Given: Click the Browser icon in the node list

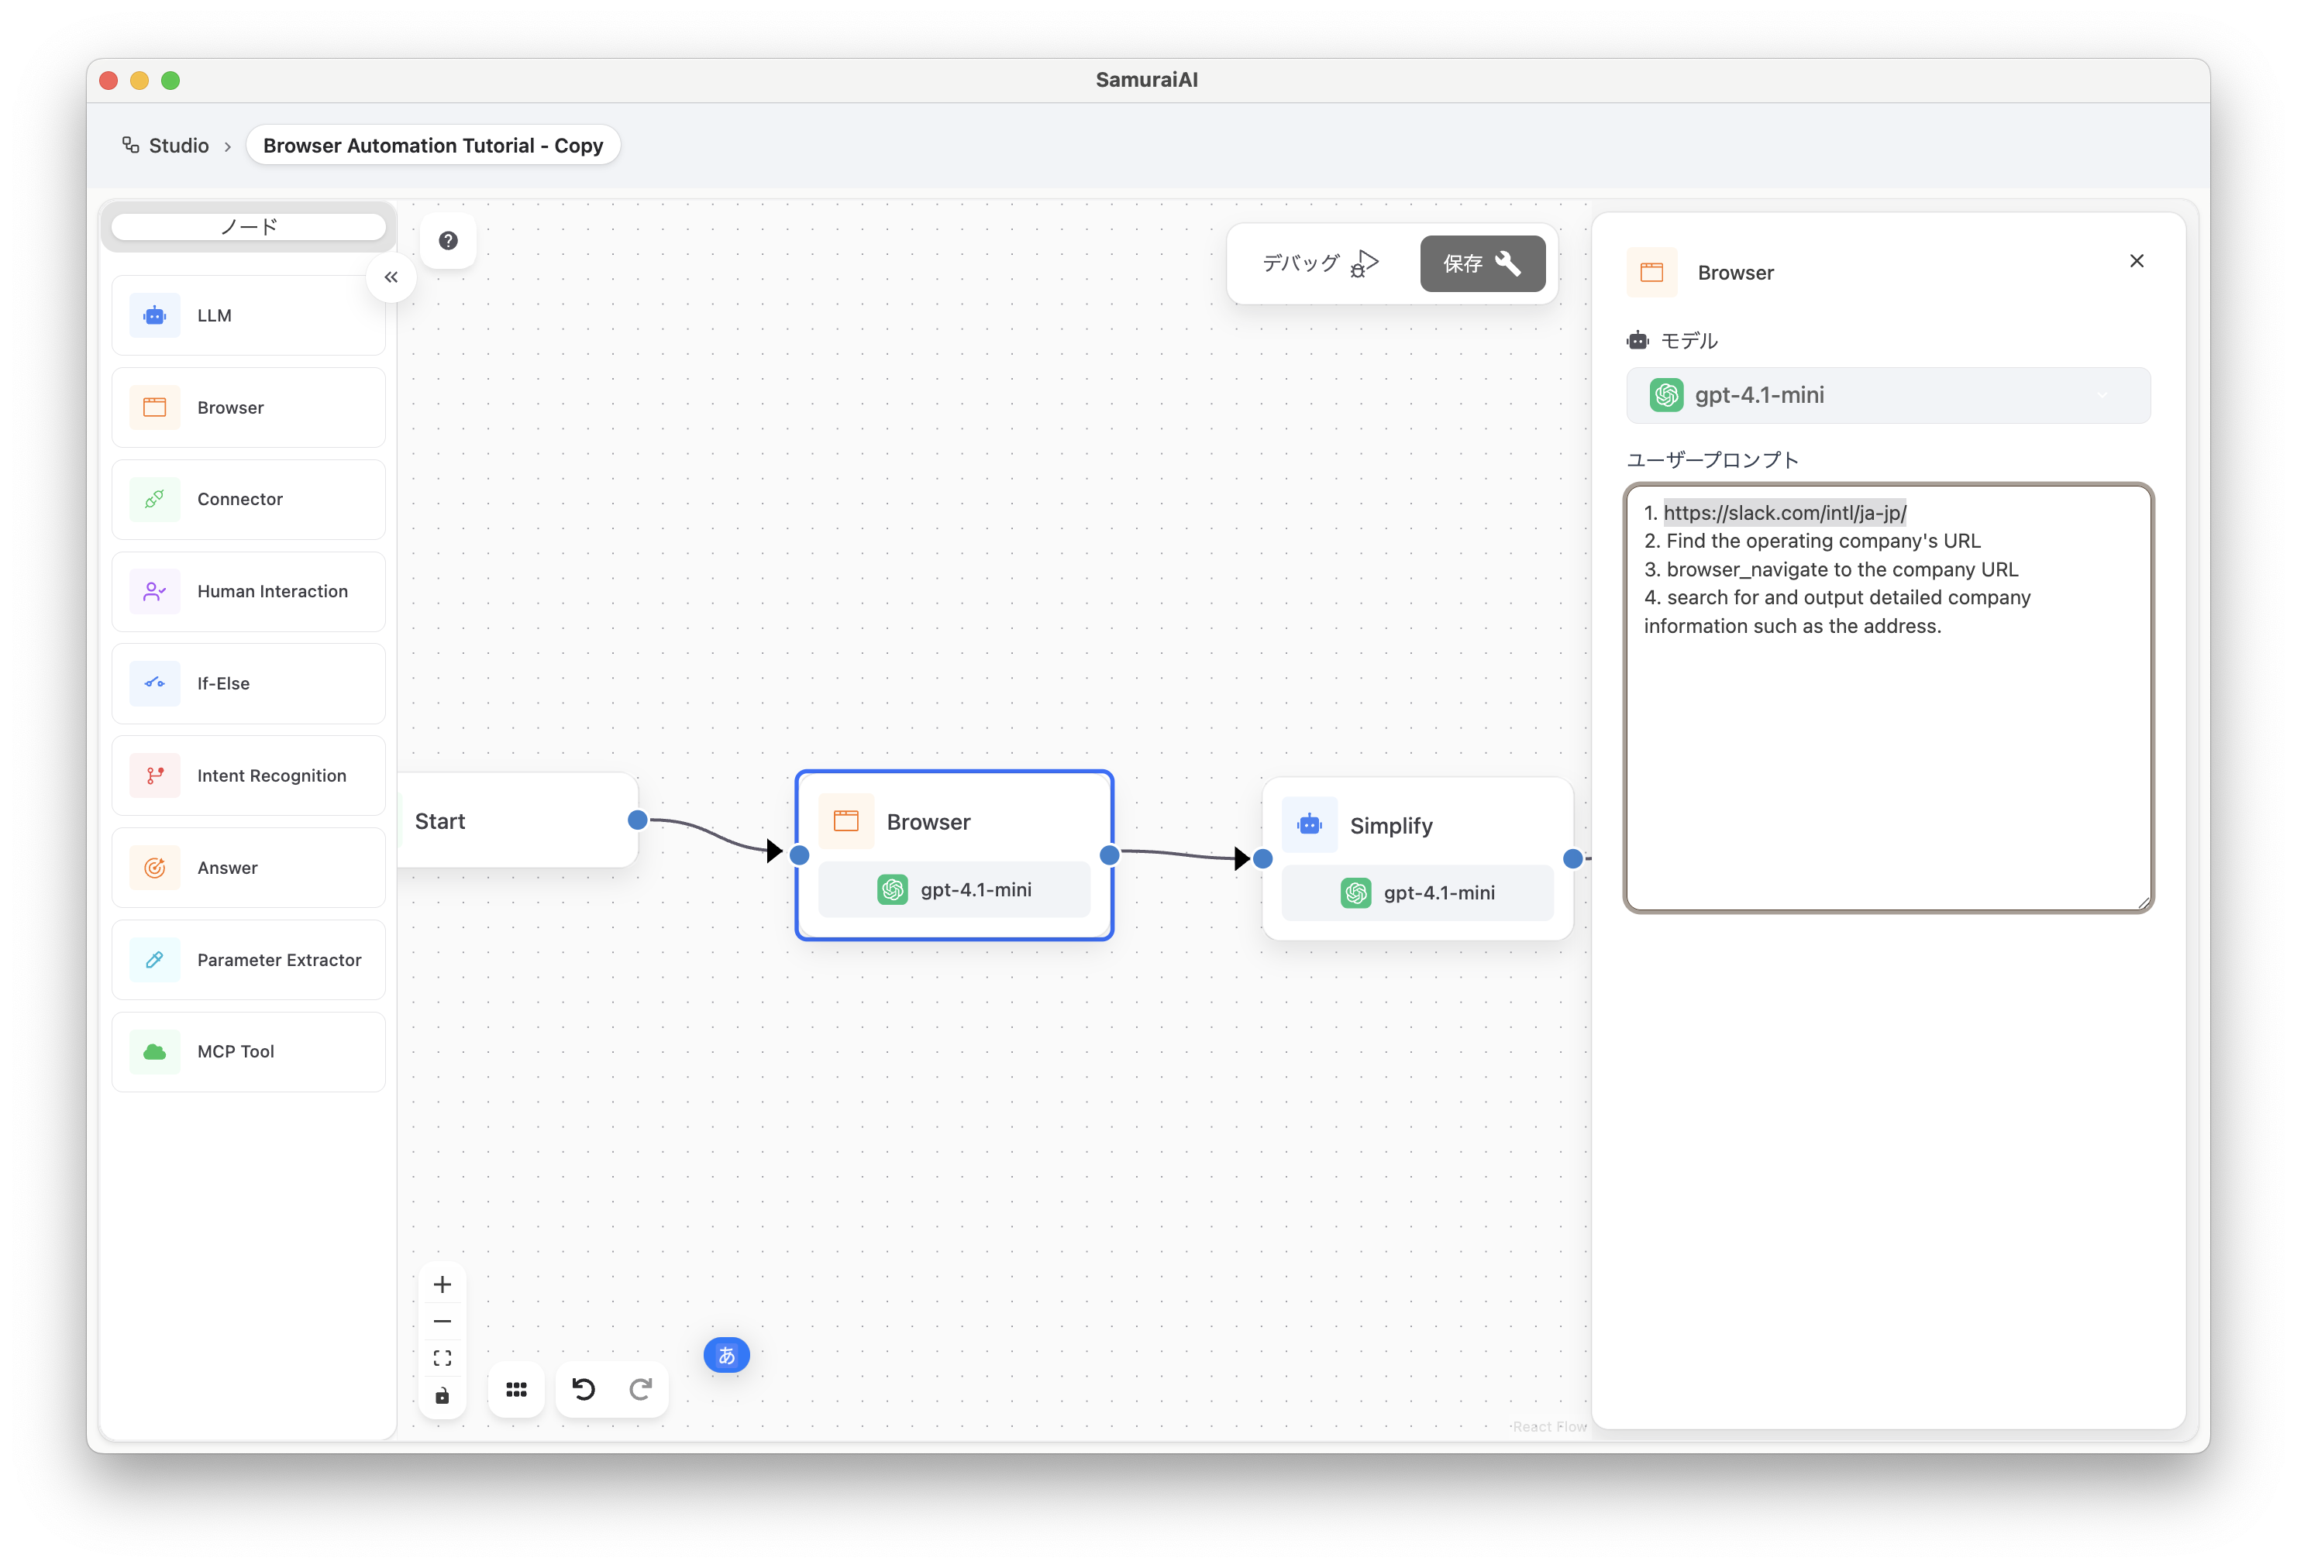Looking at the screenshot, I should pos(154,408).
